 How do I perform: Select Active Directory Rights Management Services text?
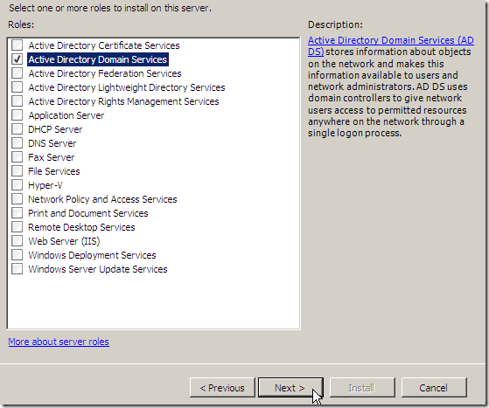123,101
